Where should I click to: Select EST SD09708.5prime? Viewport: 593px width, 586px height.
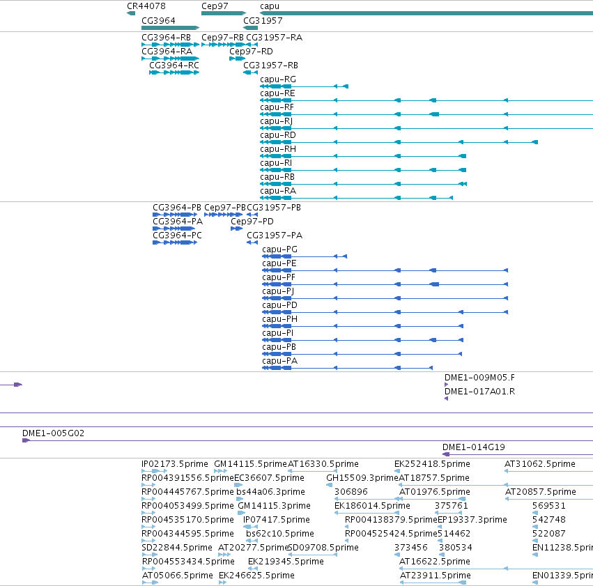pyautogui.click(x=312, y=555)
